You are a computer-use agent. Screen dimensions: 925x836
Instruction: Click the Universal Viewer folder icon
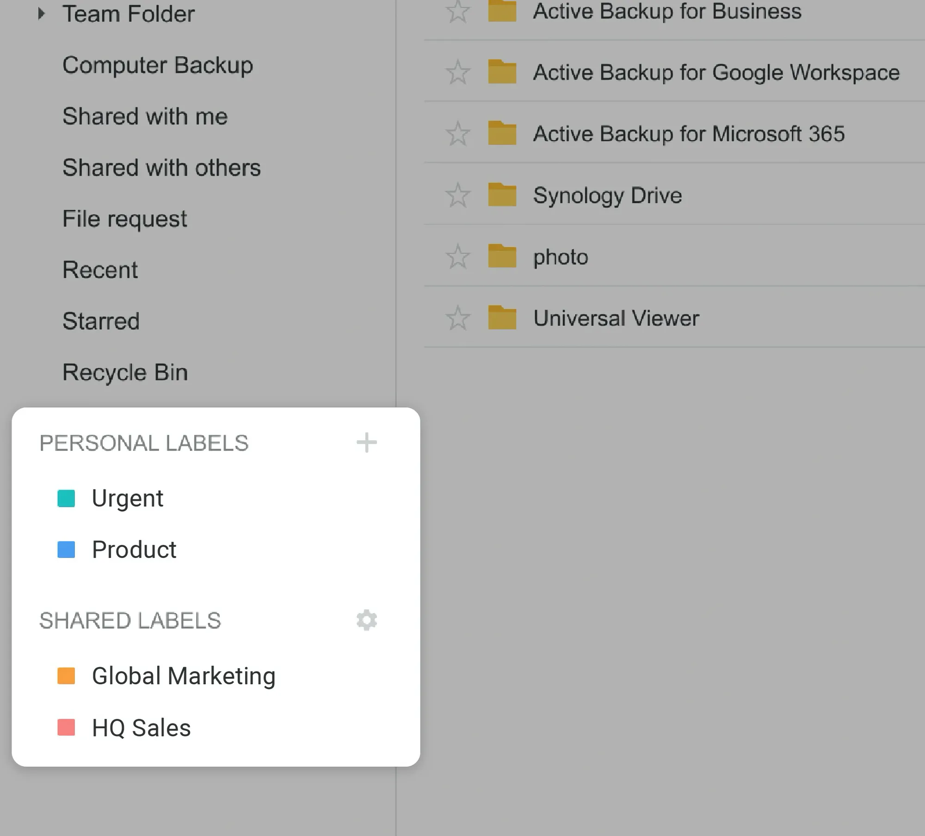[x=502, y=318]
